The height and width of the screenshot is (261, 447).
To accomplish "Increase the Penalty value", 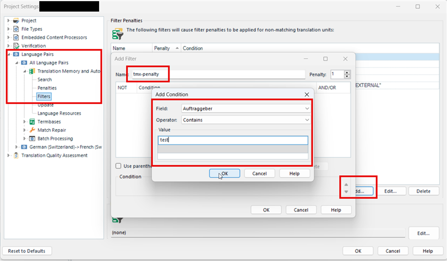I will point(347,73).
